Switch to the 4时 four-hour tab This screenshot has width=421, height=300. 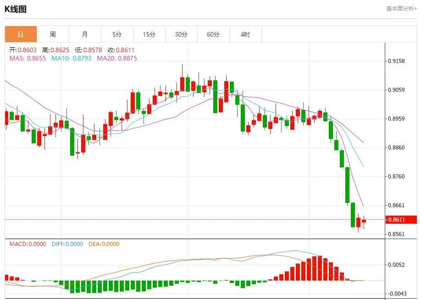coord(245,34)
